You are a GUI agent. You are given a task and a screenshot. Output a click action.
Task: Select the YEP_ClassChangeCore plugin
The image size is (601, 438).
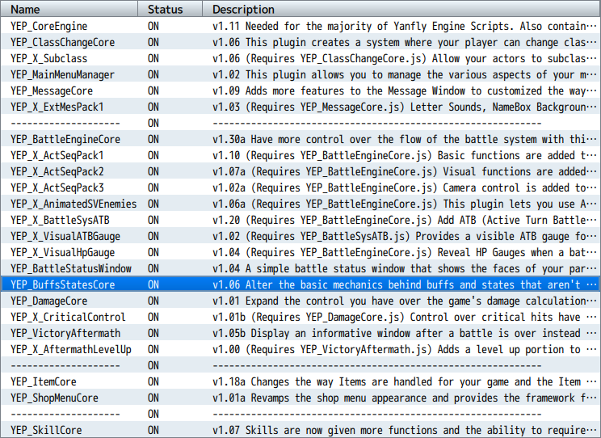[300, 42]
